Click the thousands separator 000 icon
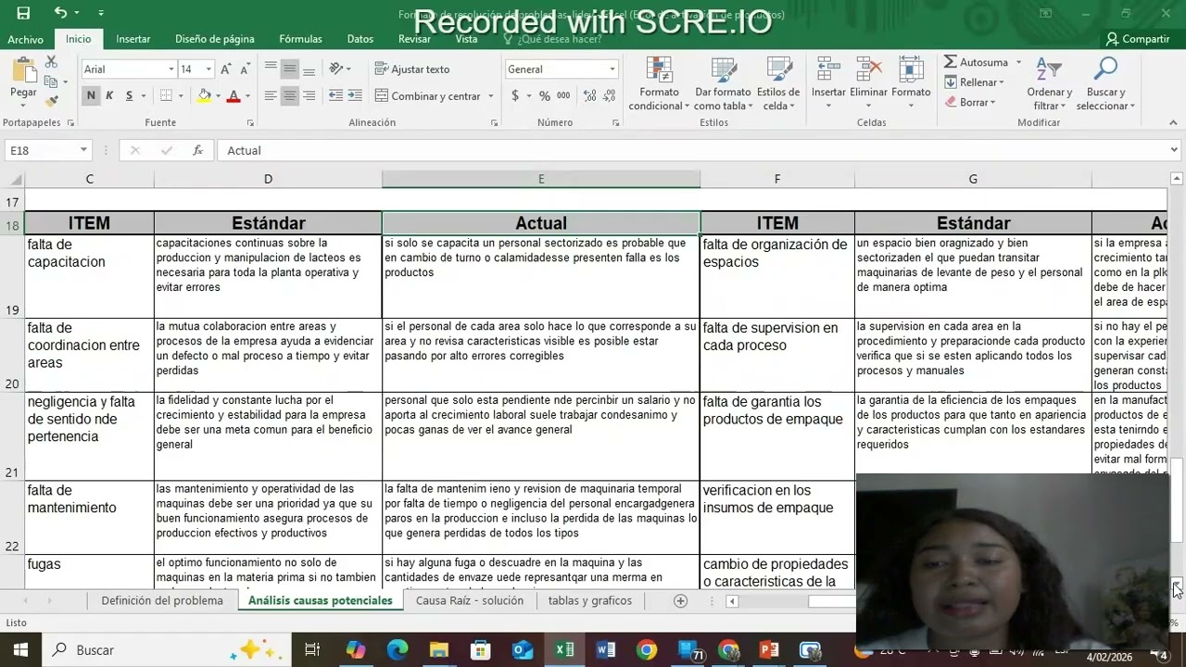 (x=563, y=95)
